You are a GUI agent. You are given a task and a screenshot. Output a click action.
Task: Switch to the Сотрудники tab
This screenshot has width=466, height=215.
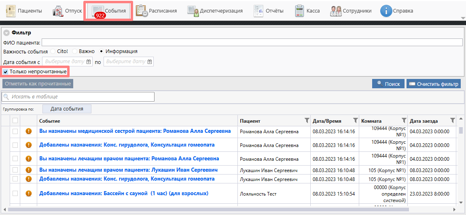(350, 11)
